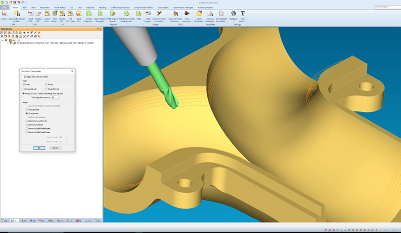Click the Command Search field
The image size is (401, 233).
(x=388, y=7)
